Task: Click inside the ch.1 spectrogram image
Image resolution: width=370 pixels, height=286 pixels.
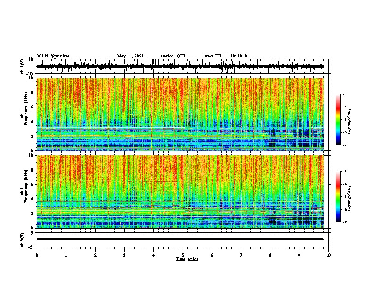Action: 180,114
